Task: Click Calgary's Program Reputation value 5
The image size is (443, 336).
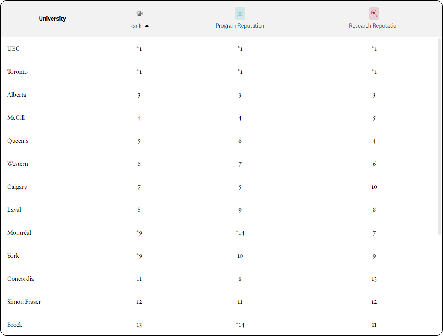Action: [240, 187]
